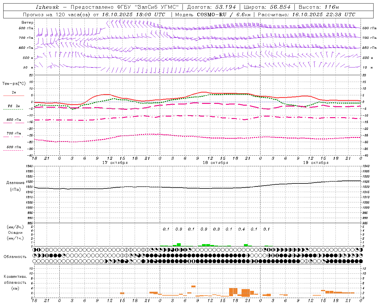The image size is (378, 303).
Task: Click the '850 гПа' temperature legend entry
Action: [x=14, y=120]
